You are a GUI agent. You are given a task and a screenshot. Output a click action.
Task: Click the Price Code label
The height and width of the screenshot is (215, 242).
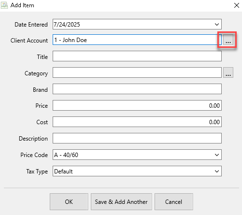click(x=34, y=155)
